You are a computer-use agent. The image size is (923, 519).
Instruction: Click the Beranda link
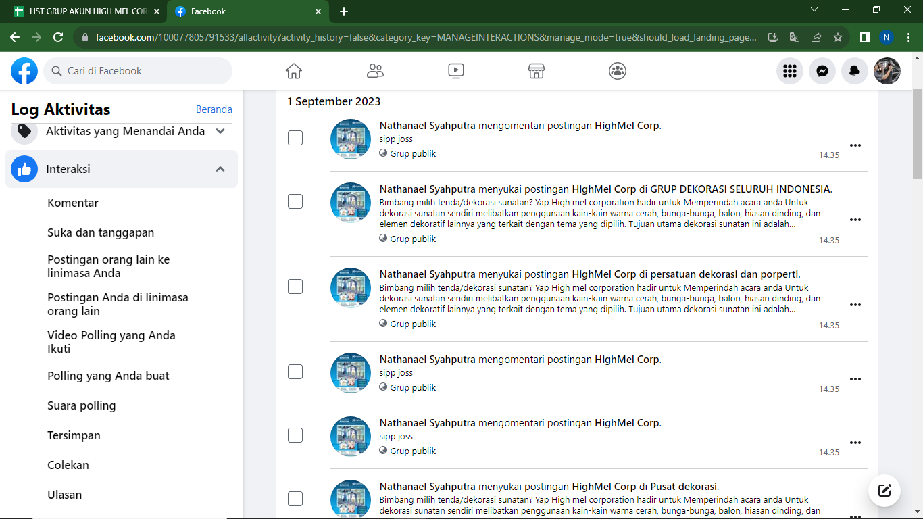pyautogui.click(x=214, y=109)
